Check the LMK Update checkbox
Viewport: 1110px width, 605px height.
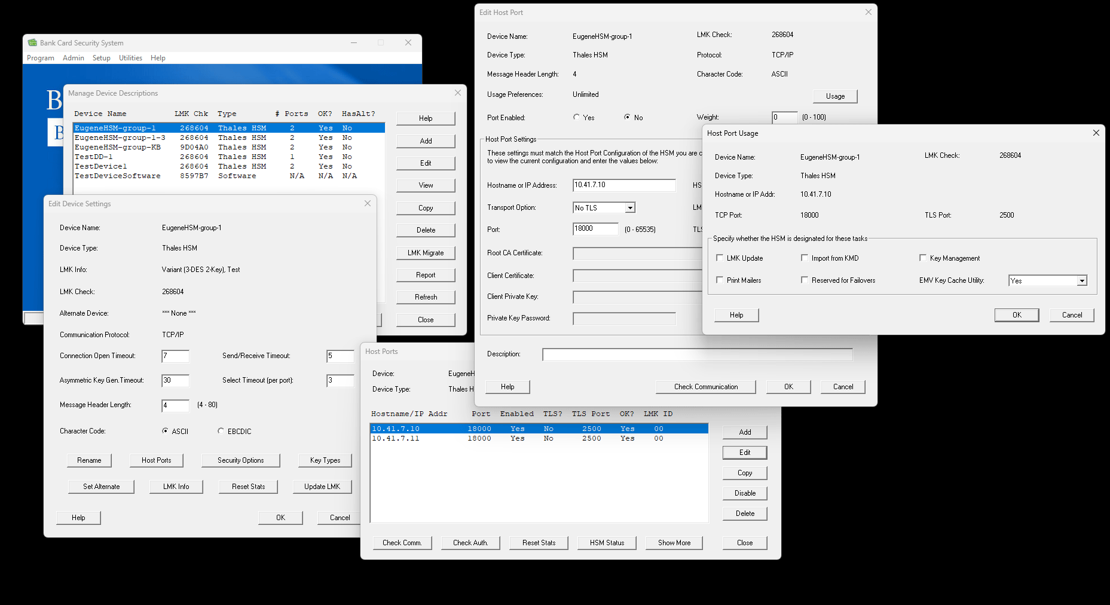click(x=720, y=258)
